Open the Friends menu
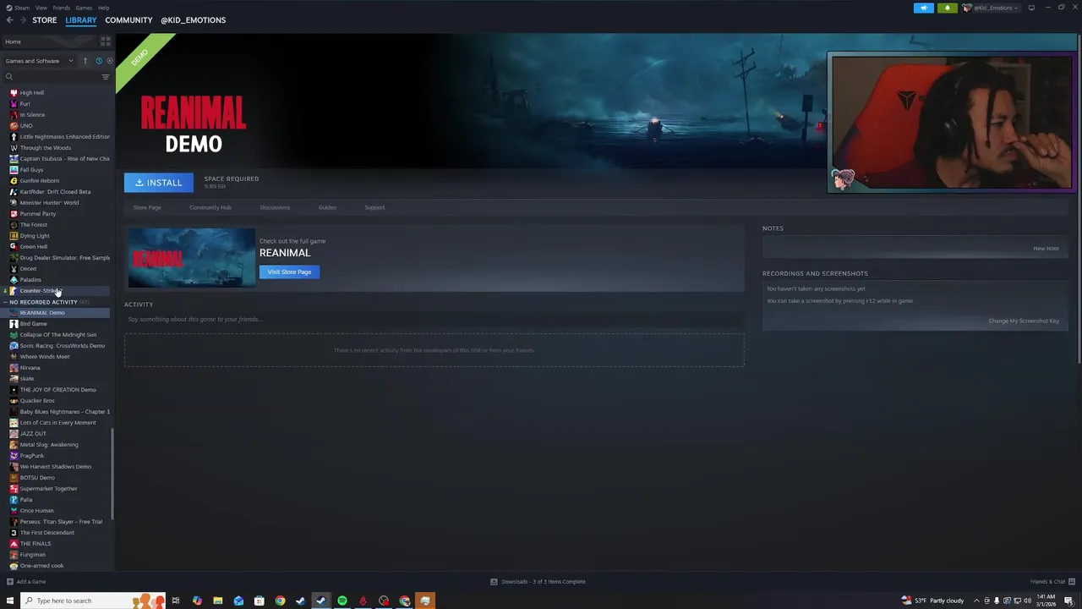 point(62,8)
